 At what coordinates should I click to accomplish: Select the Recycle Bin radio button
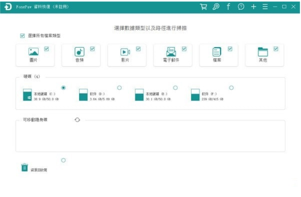pos(63,160)
